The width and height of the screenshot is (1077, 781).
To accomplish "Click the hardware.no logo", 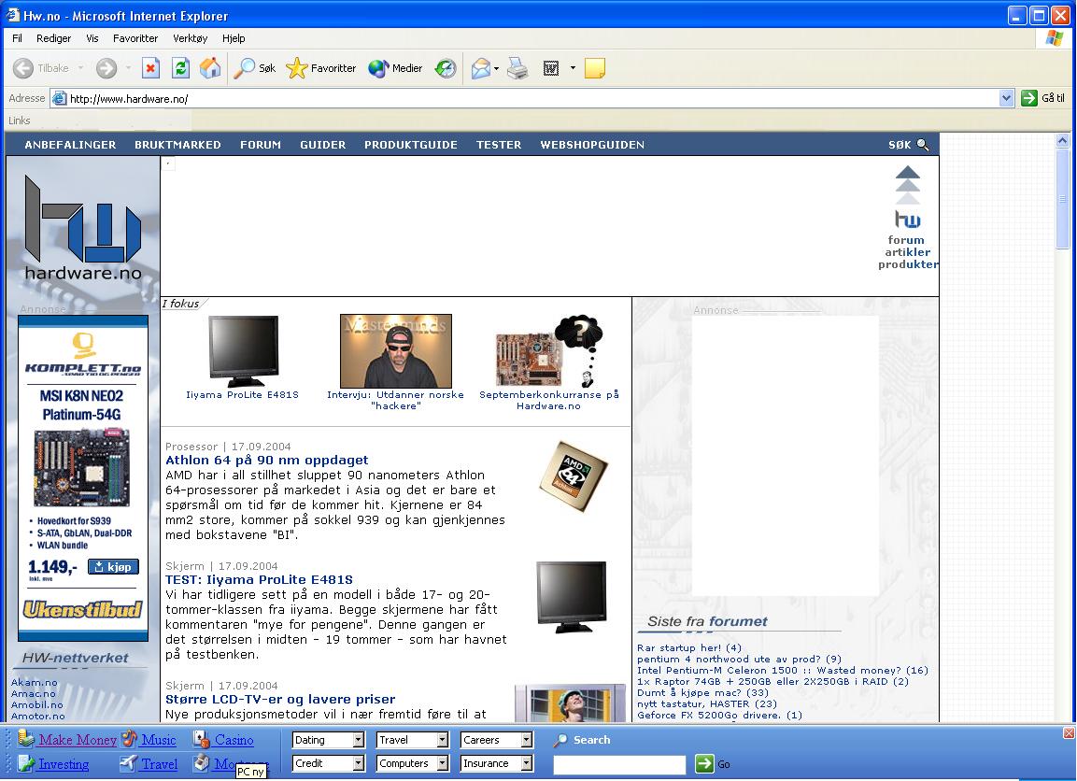I will 83,228.
